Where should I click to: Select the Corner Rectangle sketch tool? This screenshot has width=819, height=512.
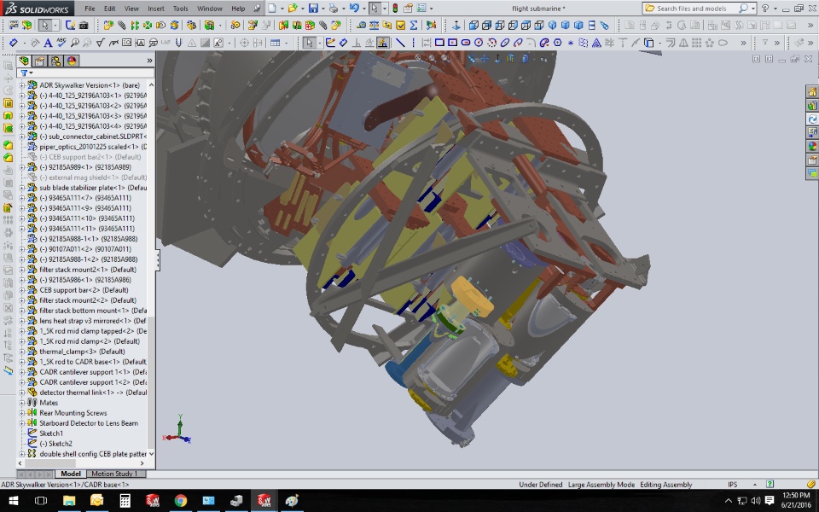(439, 43)
